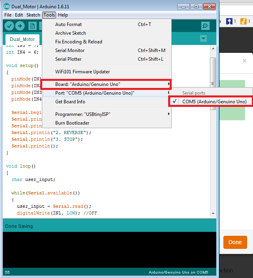Click editor scrollbar down arrow
Viewport: 253px width, 278px height.
[213, 214]
